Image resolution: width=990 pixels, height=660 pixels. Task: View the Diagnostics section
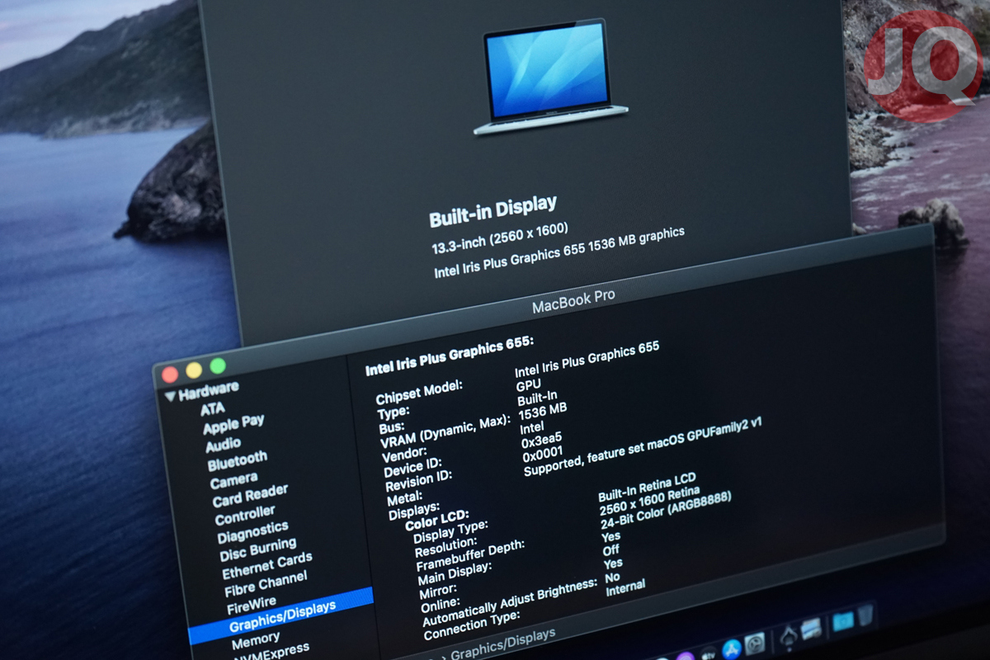point(252,532)
